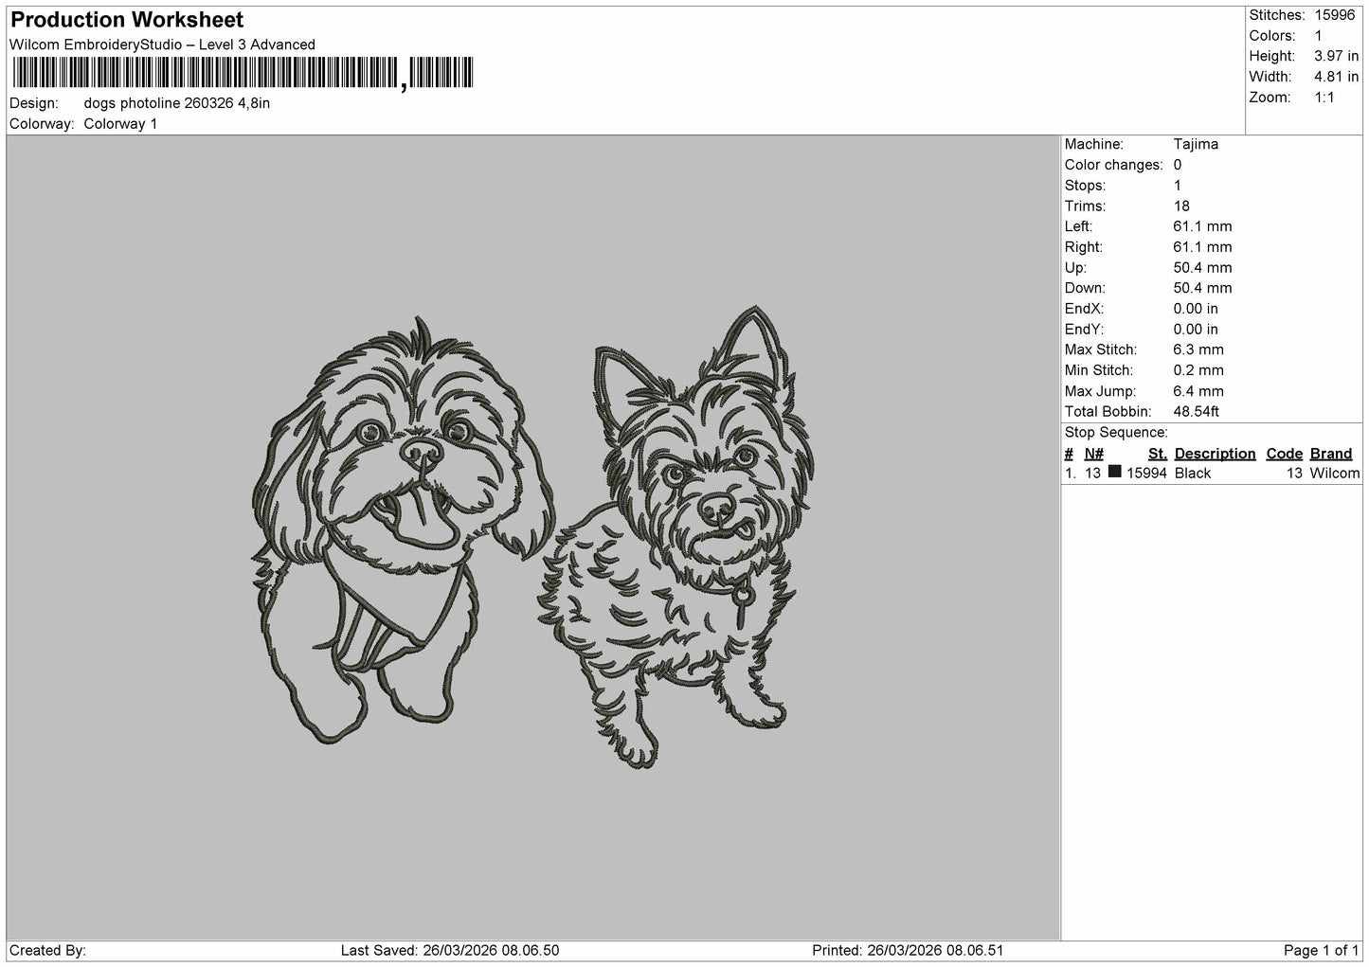Viewport: 1369px width, 967px height.
Task: Click the Right value 61.1 mm
Action: 1202,247
